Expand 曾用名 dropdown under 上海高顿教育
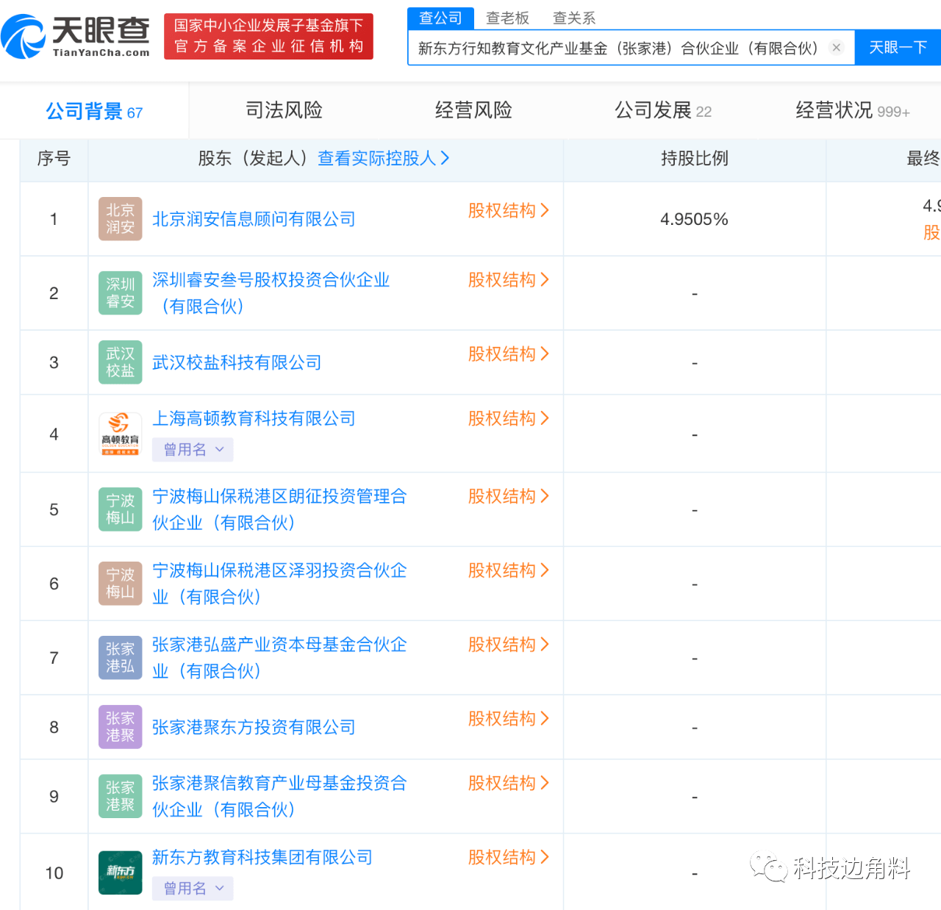941x910 pixels. click(x=193, y=450)
